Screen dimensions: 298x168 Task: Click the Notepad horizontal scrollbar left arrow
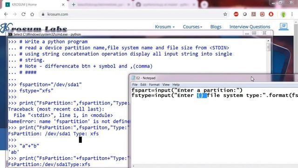(x=134, y=166)
